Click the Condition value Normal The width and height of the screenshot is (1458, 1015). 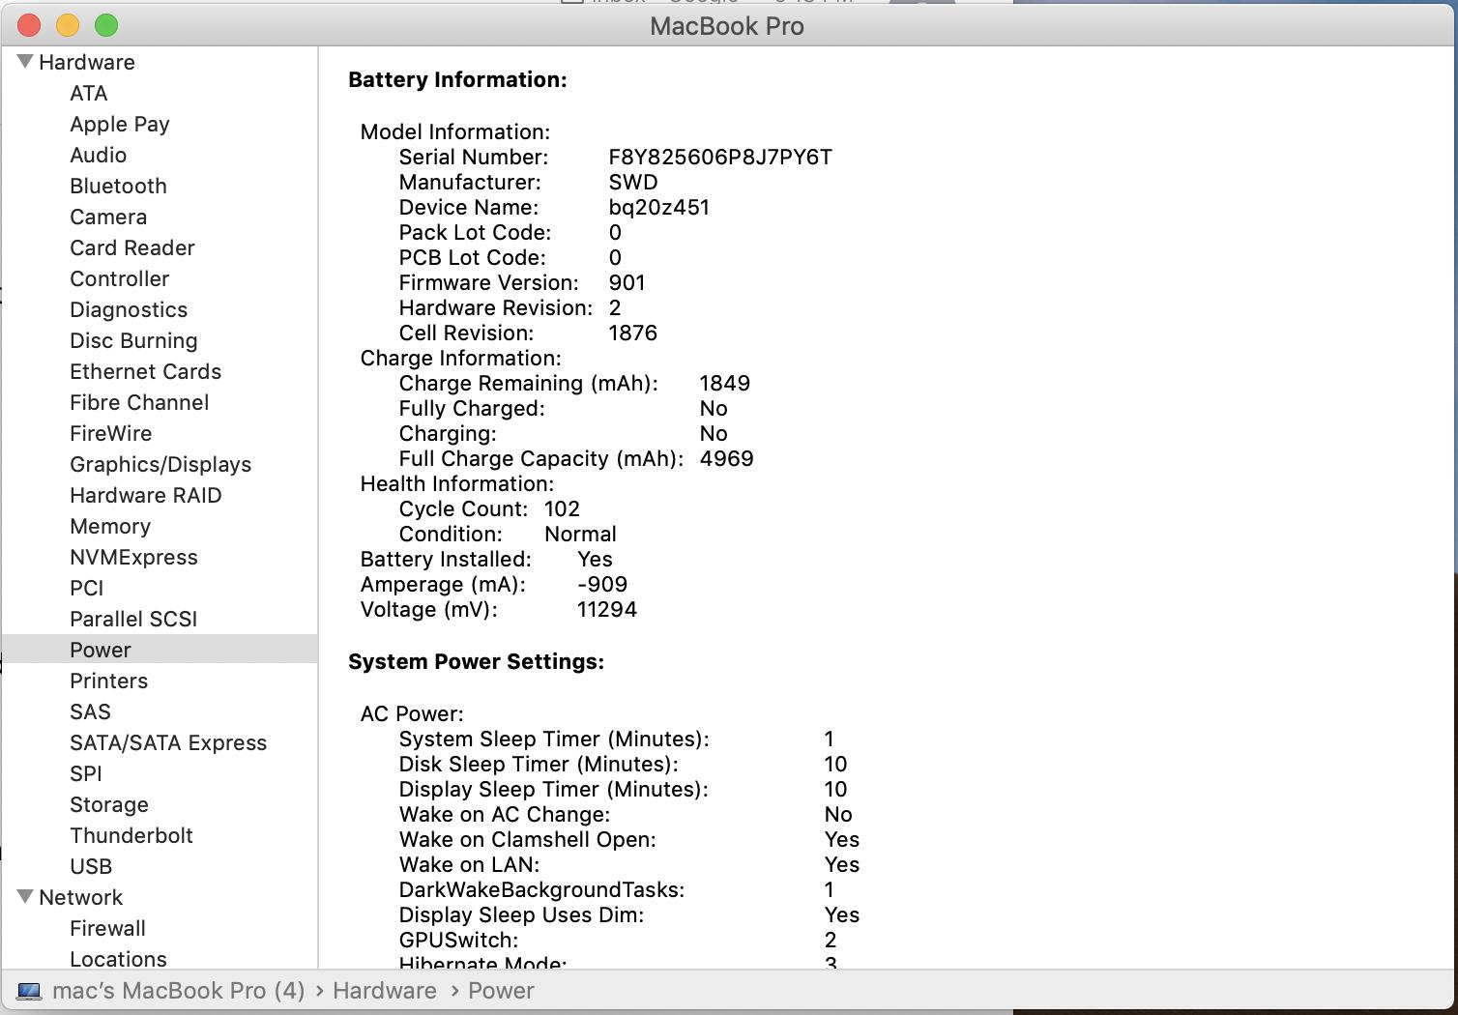580,534
